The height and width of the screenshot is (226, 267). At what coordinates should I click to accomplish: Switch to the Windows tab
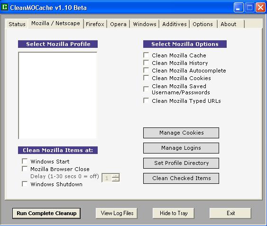tap(144, 24)
